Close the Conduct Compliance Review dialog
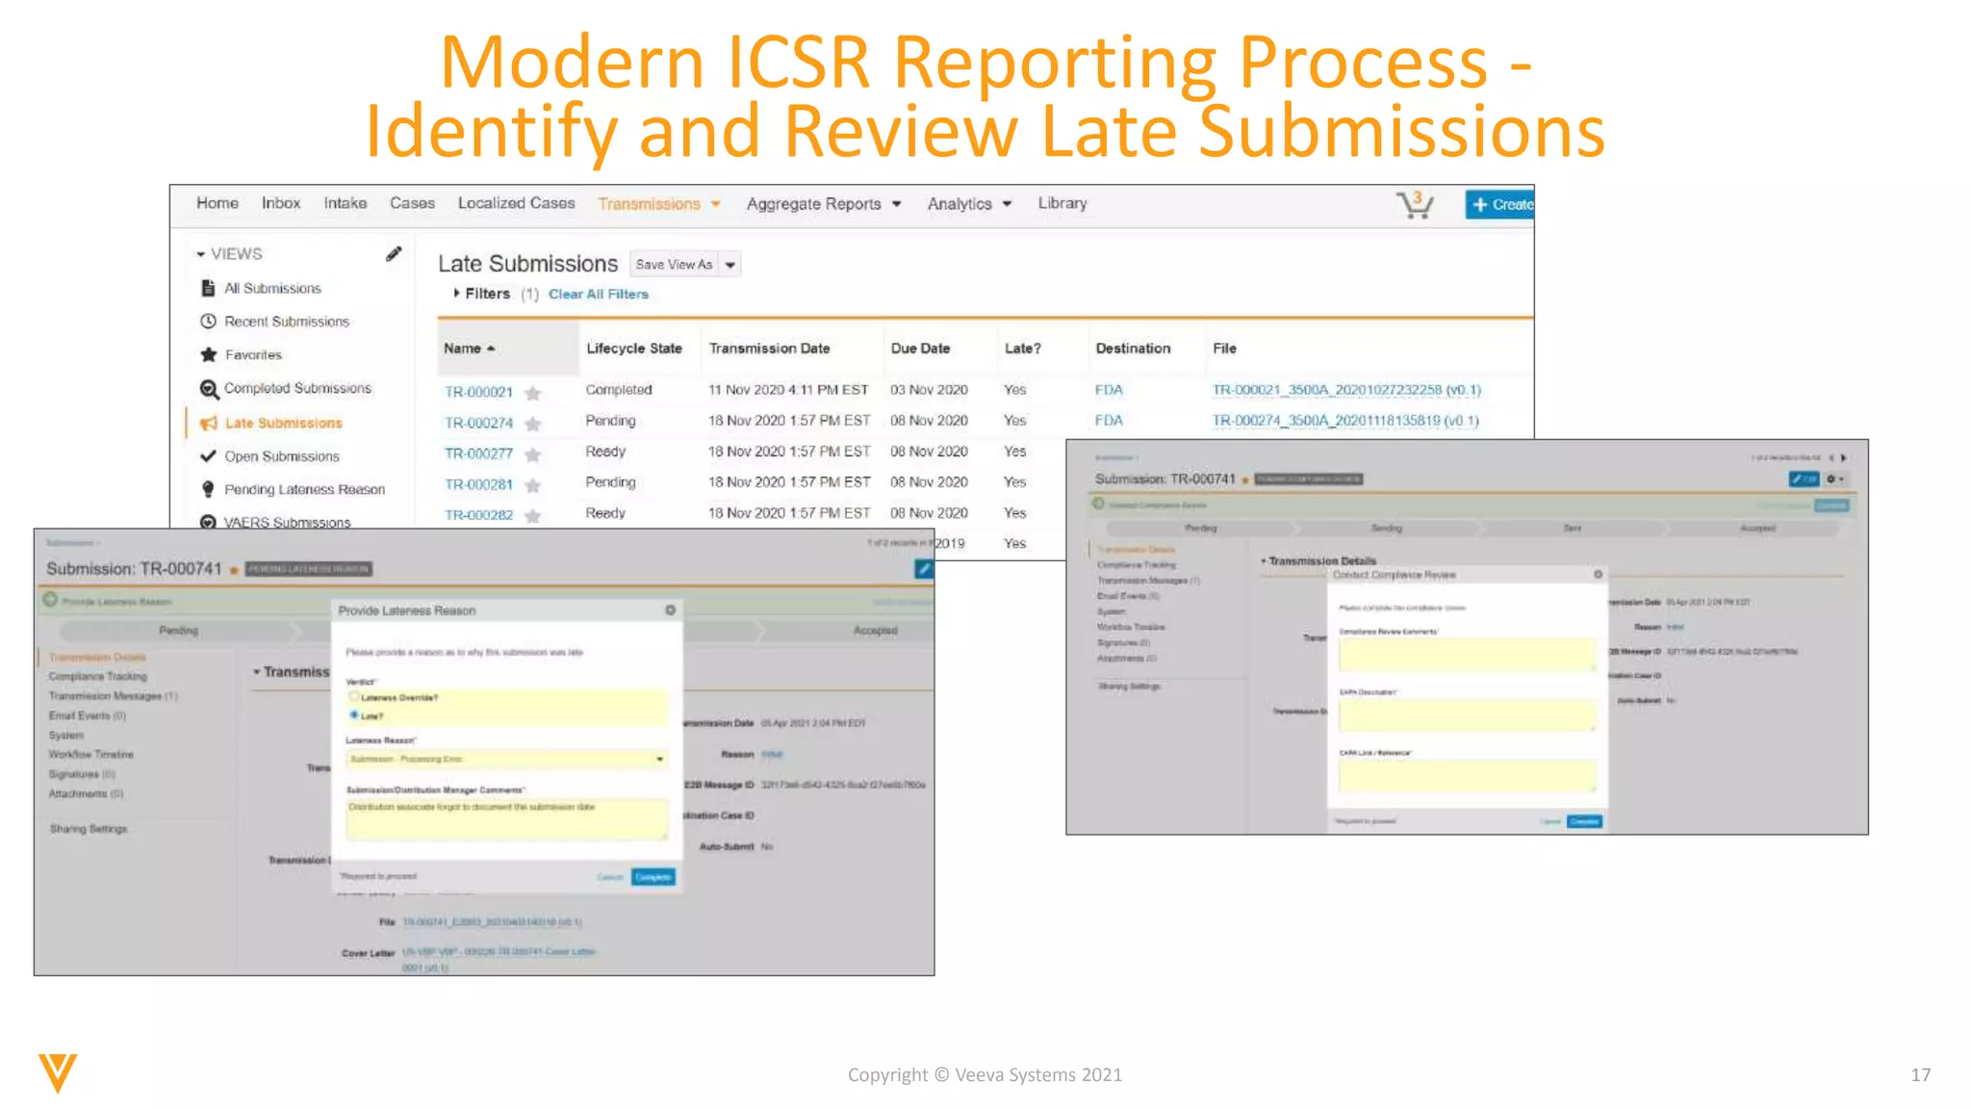 (1598, 575)
